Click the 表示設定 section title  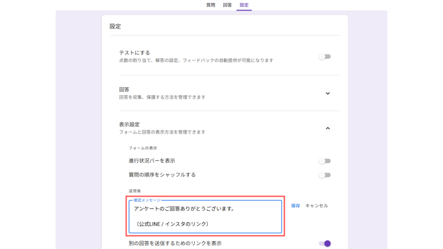(x=129, y=124)
